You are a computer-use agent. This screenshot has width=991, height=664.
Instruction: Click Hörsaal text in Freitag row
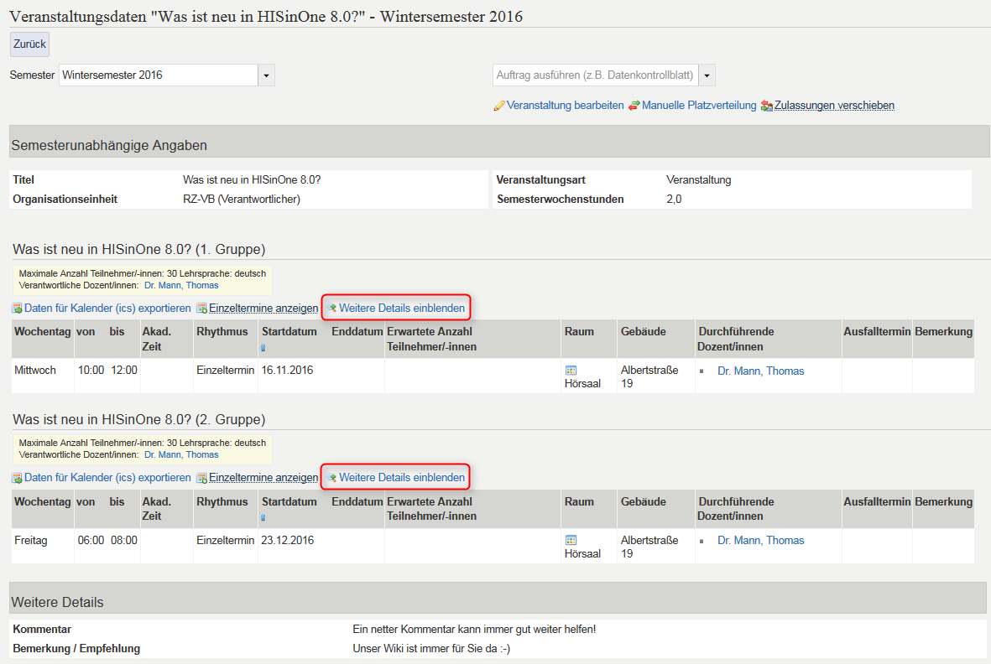click(x=582, y=554)
